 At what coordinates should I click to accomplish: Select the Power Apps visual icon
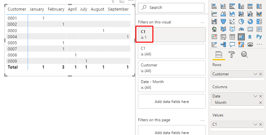click(x=250, y=45)
